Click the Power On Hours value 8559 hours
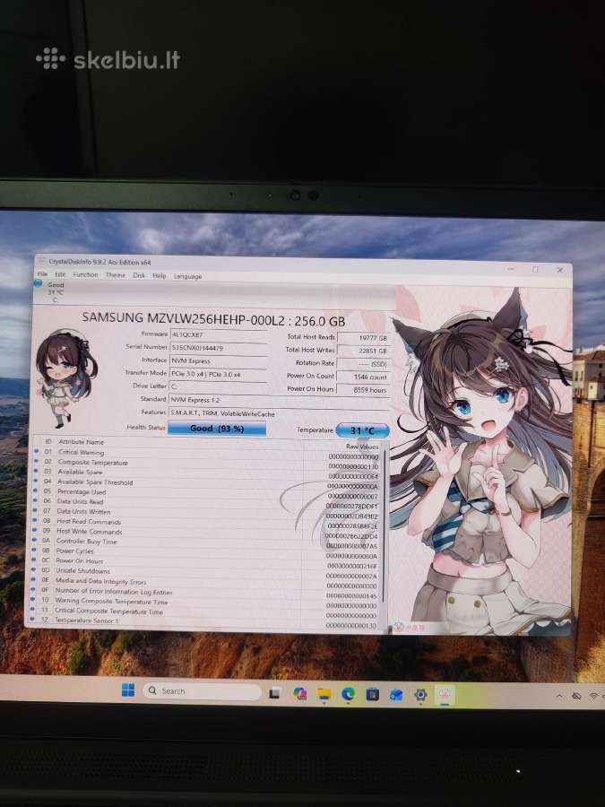 pyautogui.click(x=363, y=390)
